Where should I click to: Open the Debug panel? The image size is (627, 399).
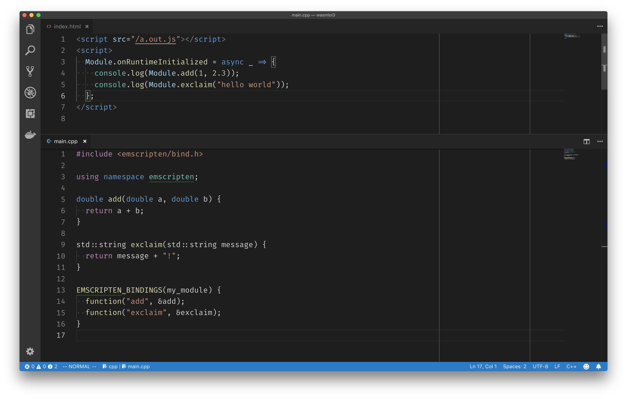(x=30, y=92)
